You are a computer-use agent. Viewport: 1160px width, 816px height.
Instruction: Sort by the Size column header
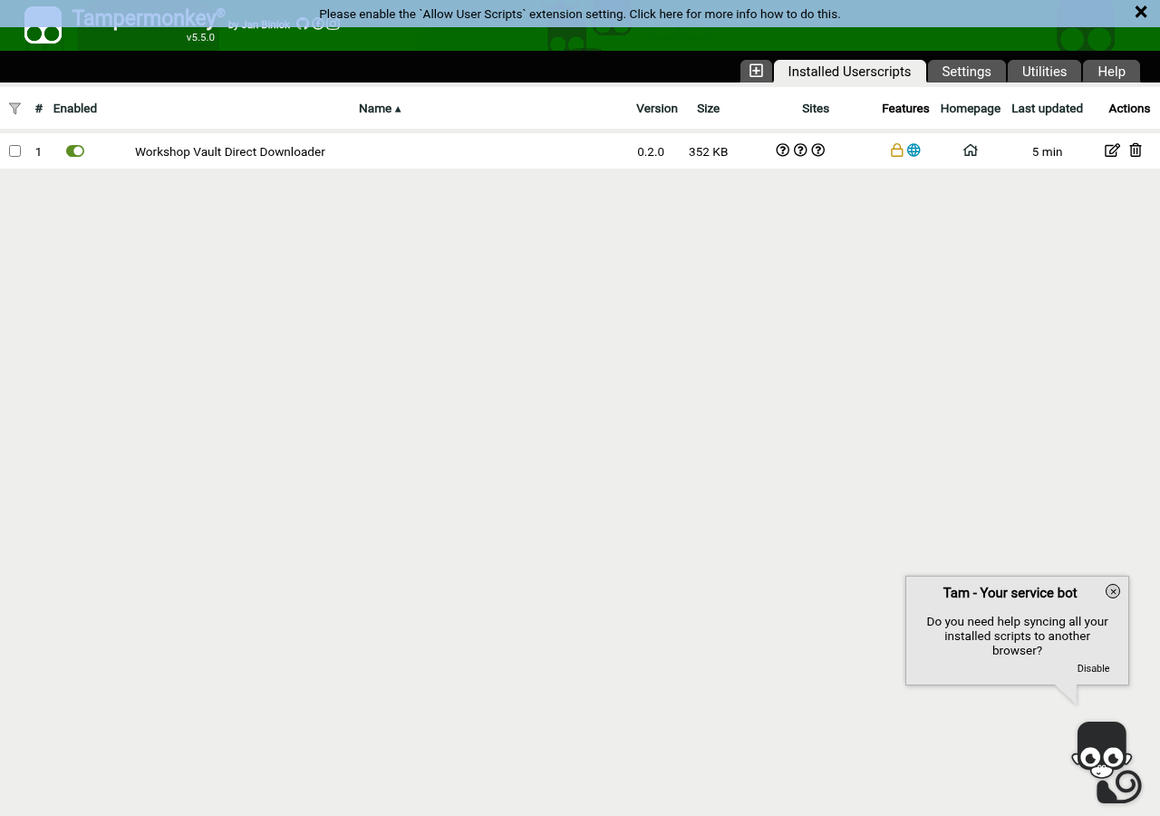point(708,109)
